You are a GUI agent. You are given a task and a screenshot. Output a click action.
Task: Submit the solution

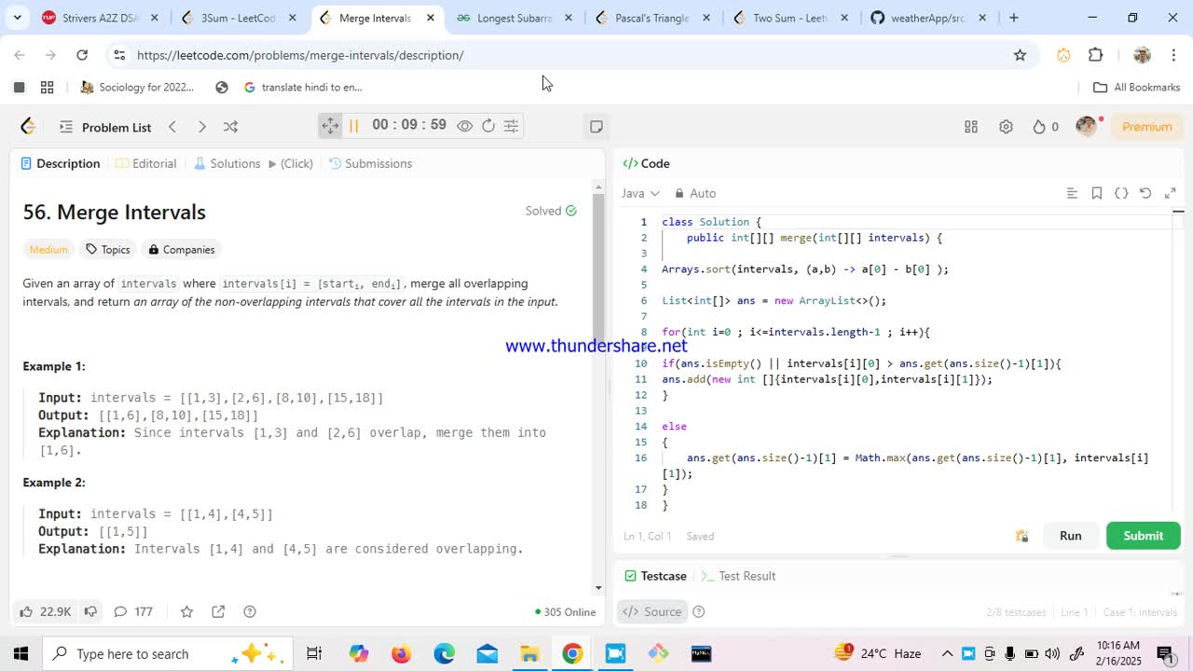pos(1143,536)
